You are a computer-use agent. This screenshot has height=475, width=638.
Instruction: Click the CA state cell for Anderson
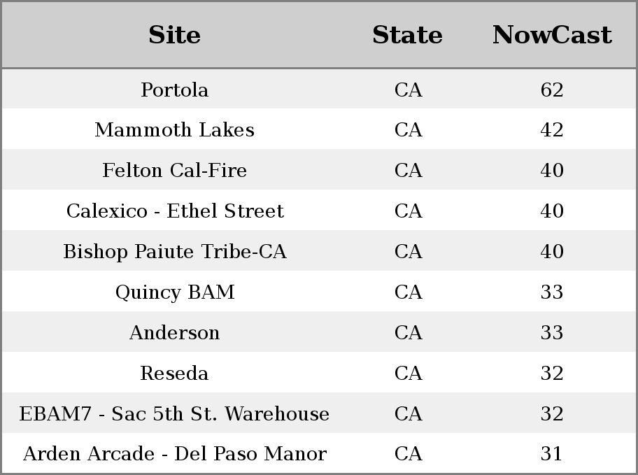point(408,332)
